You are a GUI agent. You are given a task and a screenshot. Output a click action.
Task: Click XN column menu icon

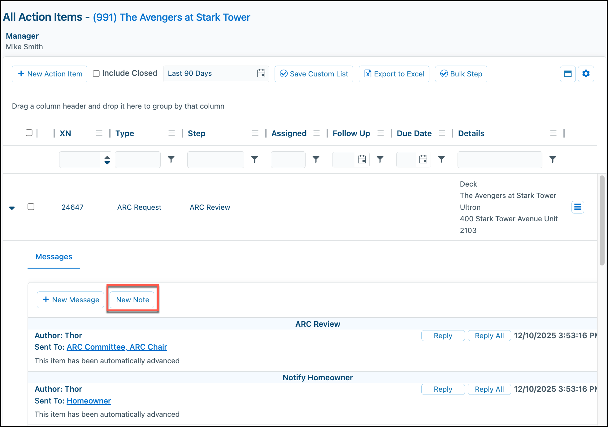point(99,133)
